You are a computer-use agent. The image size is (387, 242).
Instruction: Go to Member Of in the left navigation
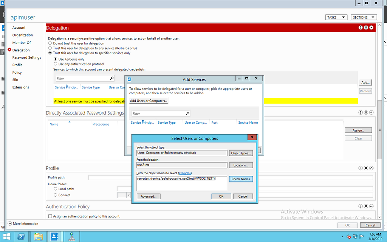(22, 42)
